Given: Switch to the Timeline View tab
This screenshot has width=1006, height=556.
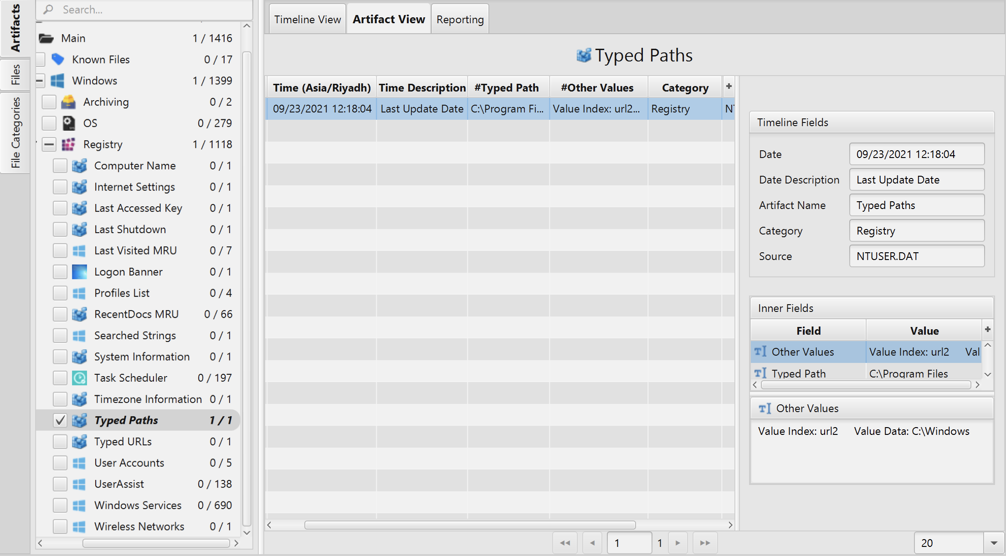Looking at the screenshot, I should pyautogui.click(x=308, y=20).
